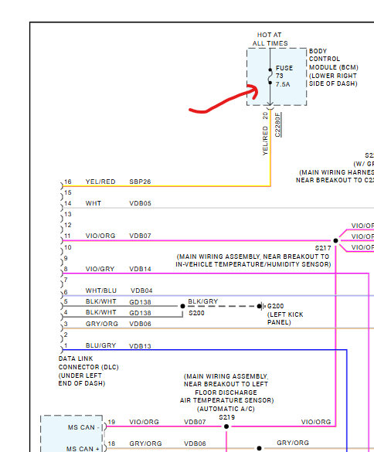Click the SBP26 circuit code
The height and width of the screenshot is (452, 374).
point(140,182)
